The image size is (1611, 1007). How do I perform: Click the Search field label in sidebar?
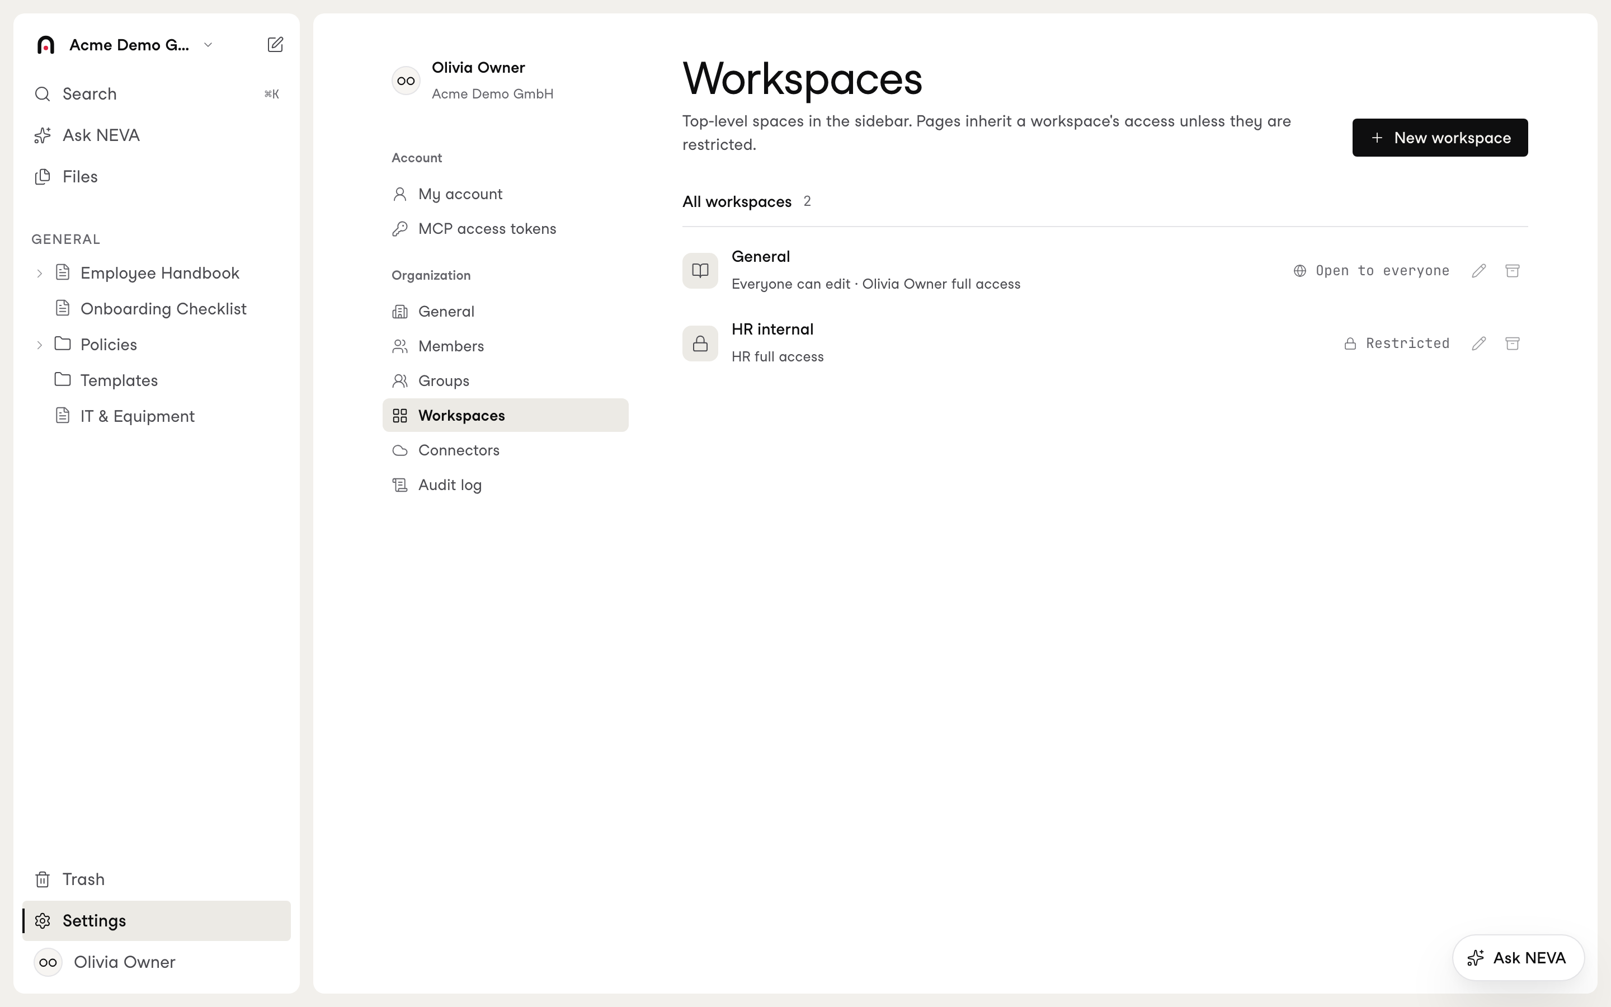89,94
